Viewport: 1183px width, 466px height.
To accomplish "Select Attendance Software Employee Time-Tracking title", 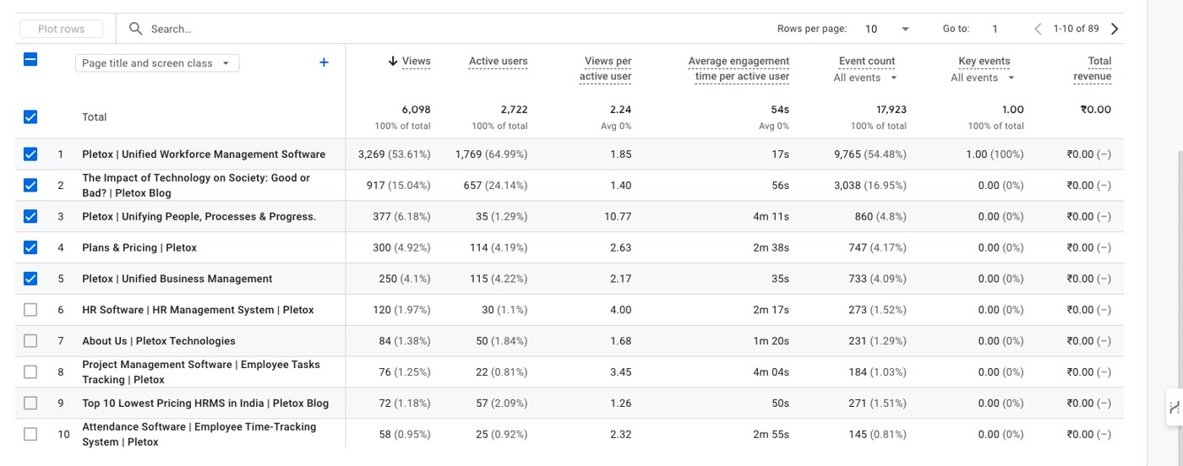I will [199, 434].
